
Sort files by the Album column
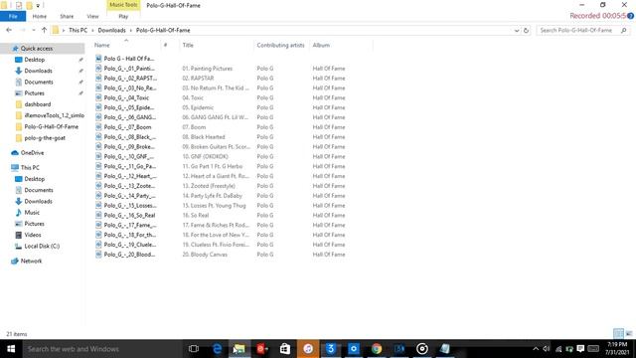click(x=321, y=45)
